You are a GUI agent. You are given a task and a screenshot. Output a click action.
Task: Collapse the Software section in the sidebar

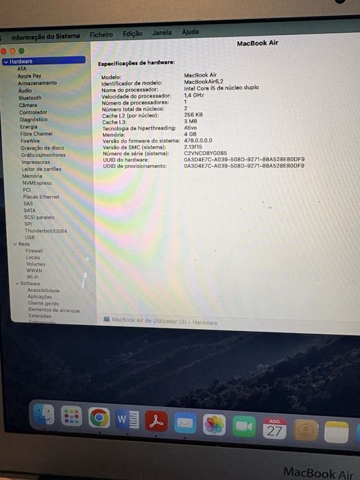point(17,283)
